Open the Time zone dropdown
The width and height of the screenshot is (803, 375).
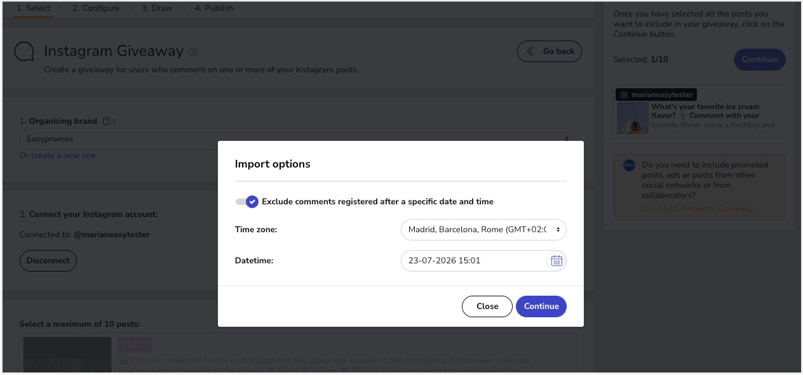[483, 230]
